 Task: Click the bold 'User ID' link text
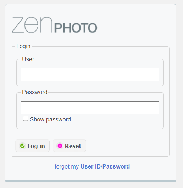[90, 166]
